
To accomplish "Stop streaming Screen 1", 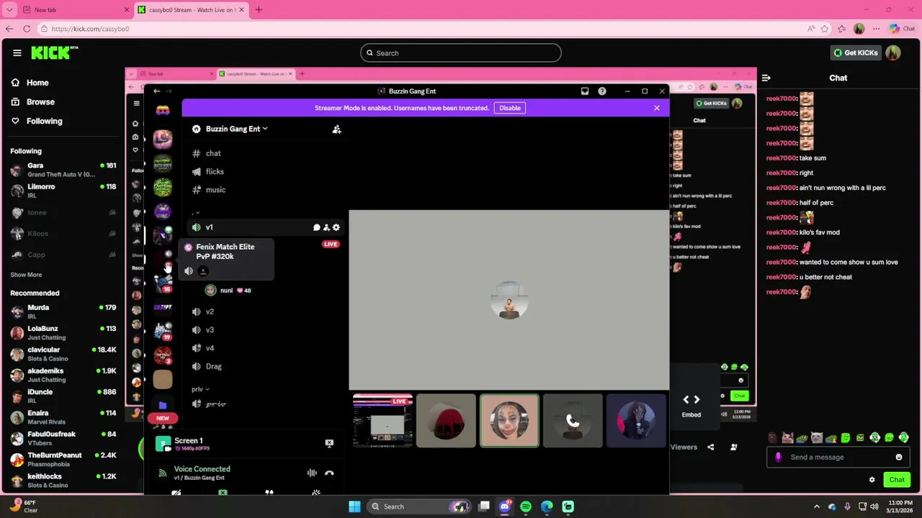I will coord(329,443).
